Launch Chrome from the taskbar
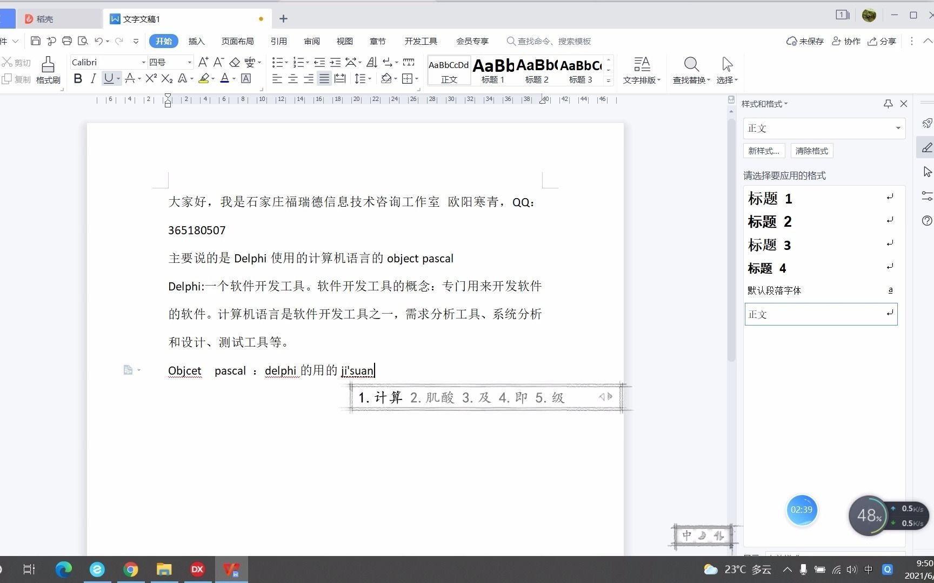Image resolution: width=934 pixels, height=583 pixels. [130, 569]
